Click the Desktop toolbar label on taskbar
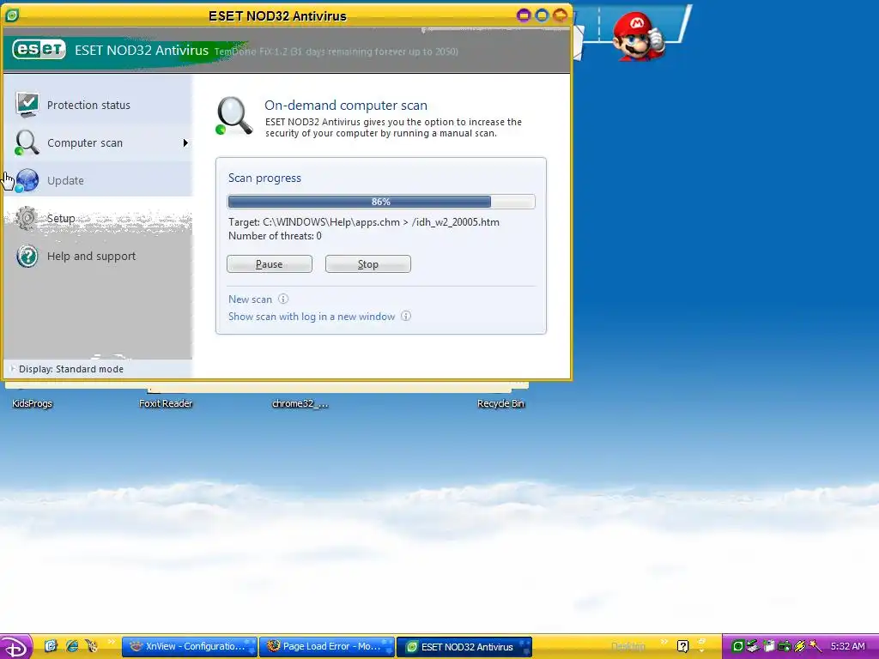The image size is (879, 659). pyautogui.click(x=627, y=646)
